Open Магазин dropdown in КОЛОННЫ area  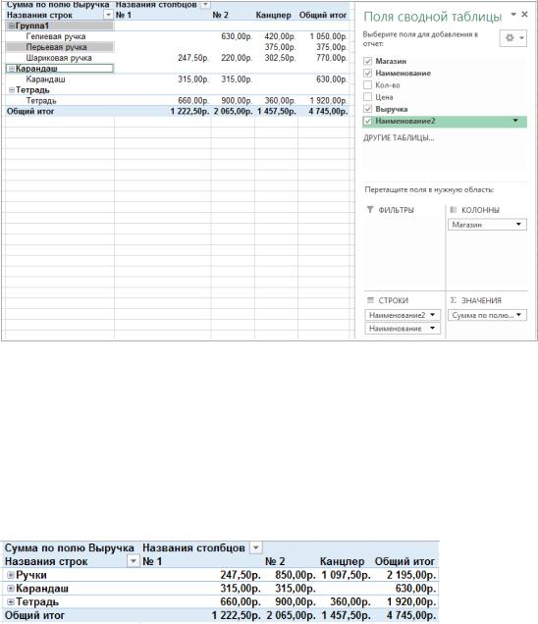(518, 225)
